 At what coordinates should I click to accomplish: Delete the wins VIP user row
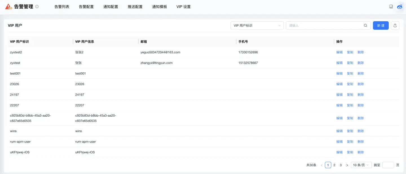361,131
